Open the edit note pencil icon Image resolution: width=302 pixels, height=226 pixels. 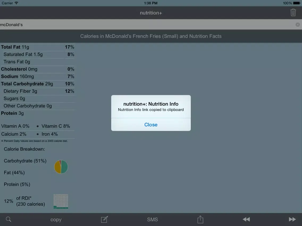[x=104, y=219]
